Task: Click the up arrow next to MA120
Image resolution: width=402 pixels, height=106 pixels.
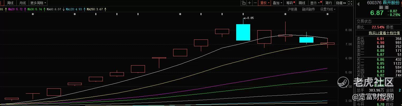Action: point(84,9)
